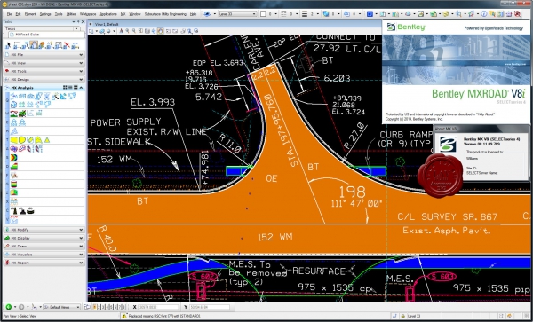Expand the MX Report task group
The width and height of the screenshot is (533, 322).
44,263
